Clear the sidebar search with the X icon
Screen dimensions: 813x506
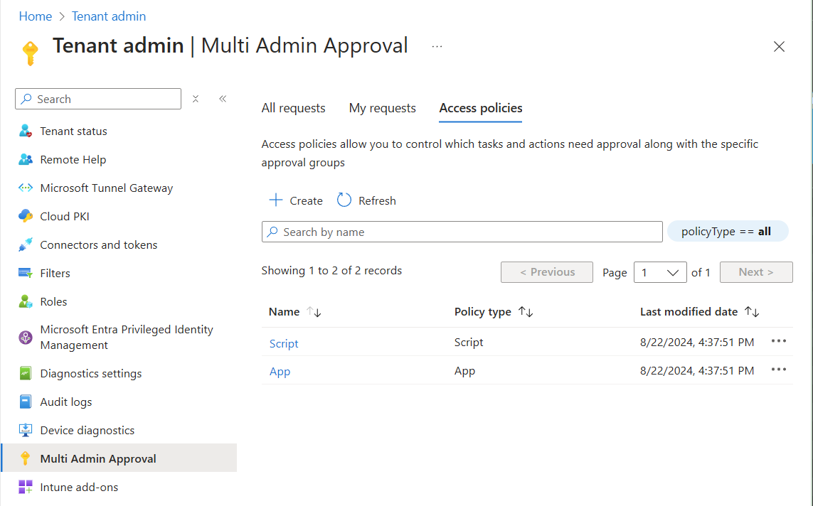(x=196, y=99)
